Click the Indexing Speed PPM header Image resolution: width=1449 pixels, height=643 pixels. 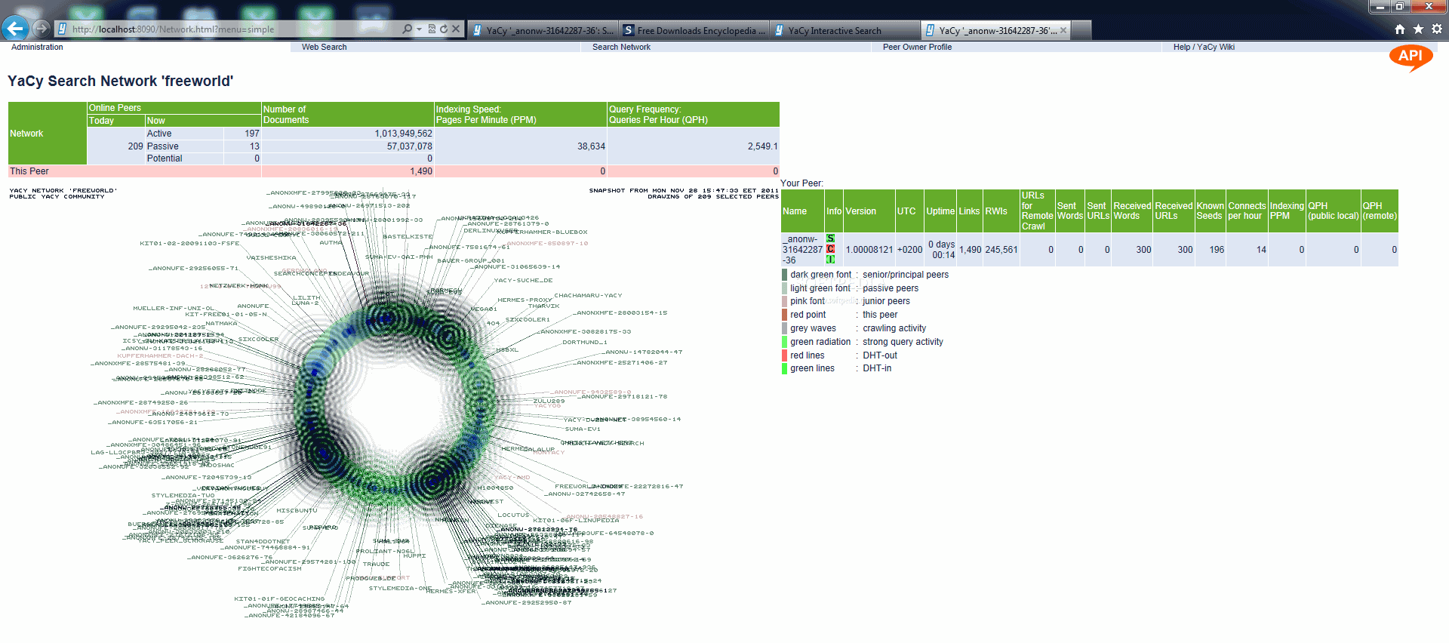point(521,115)
